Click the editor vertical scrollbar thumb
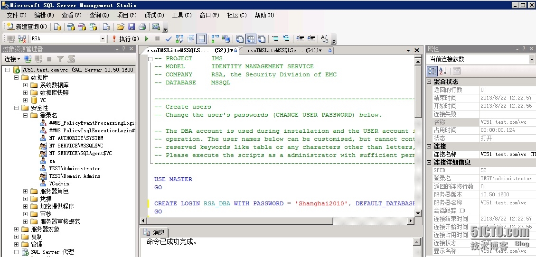 pos(418,92)
